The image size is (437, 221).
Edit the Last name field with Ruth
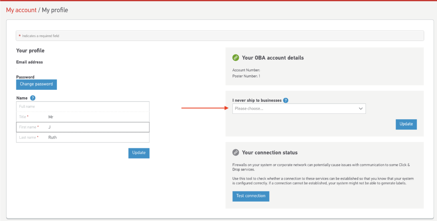pyautogui.click(x=83, y=137)
